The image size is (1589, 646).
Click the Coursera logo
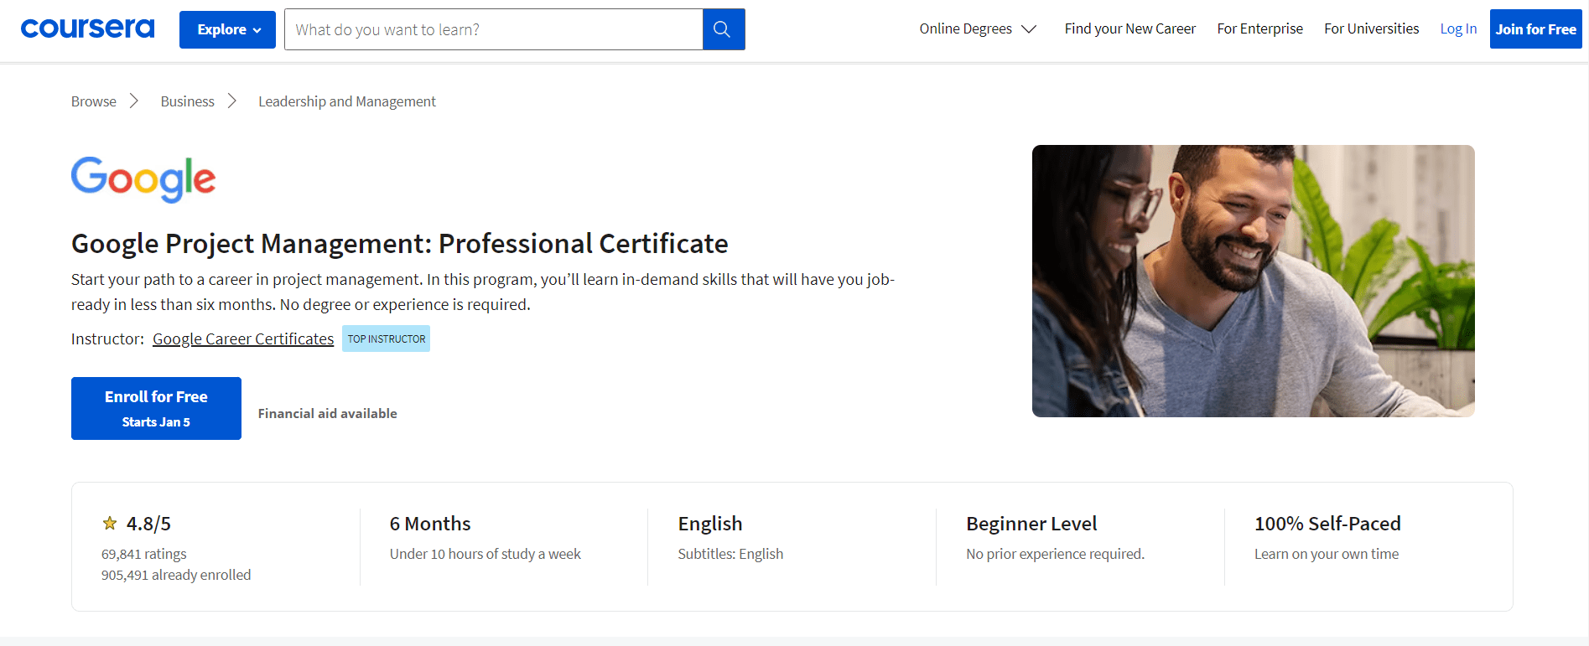click(x=87, y=28)
